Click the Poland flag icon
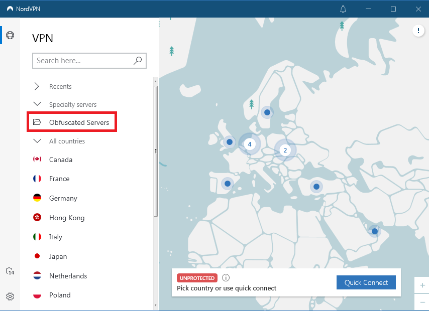This screenshot has height=311, width=429. (x=37, y=295)
